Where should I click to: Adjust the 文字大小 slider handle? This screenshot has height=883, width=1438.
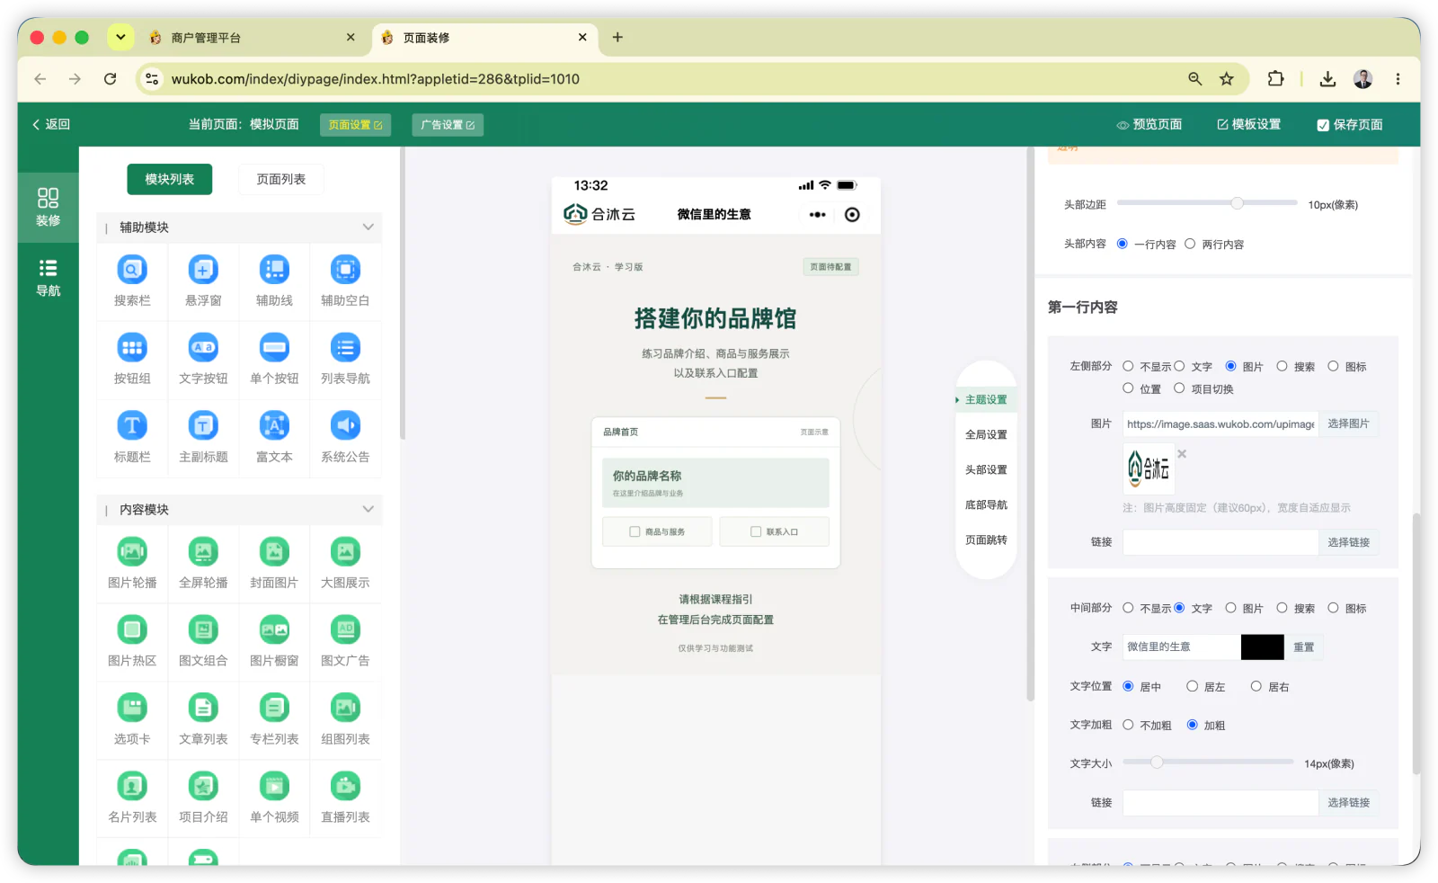(1157, 762)
